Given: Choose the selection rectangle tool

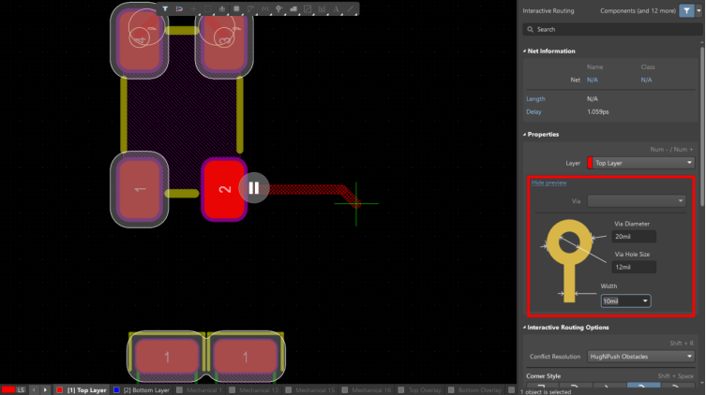Looking at the screenshot, I should (x=208, y=8).
